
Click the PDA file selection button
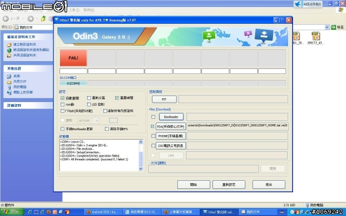coord(171,126)
